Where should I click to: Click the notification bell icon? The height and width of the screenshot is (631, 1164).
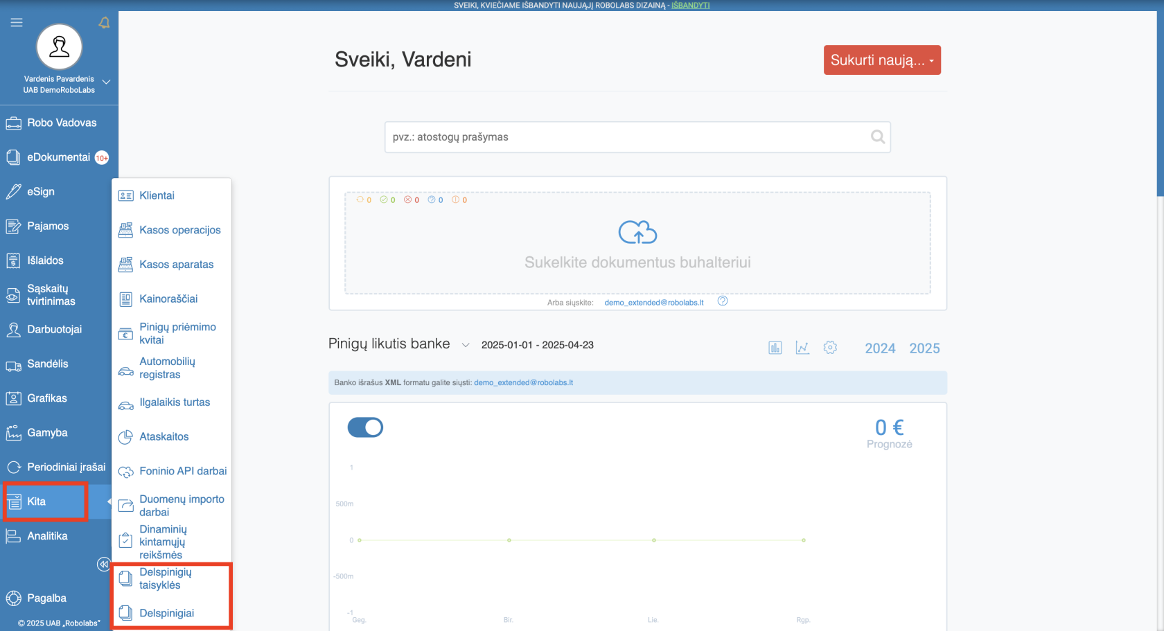pos(105,23)
